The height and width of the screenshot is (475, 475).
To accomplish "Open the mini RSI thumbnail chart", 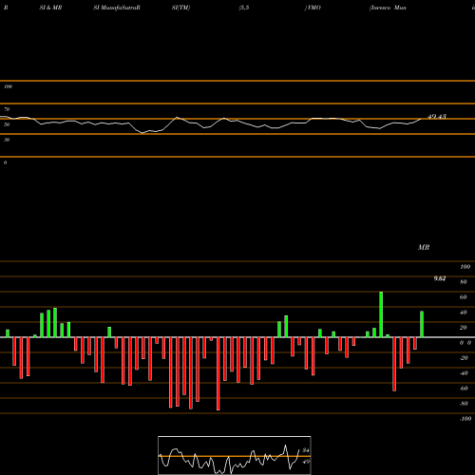I will click(235, 455).
